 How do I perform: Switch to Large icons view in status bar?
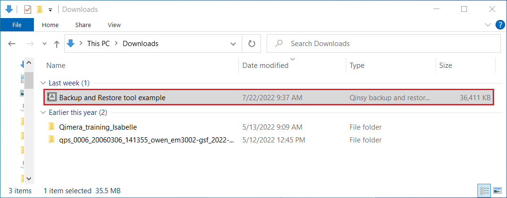(x=497, y=190)
